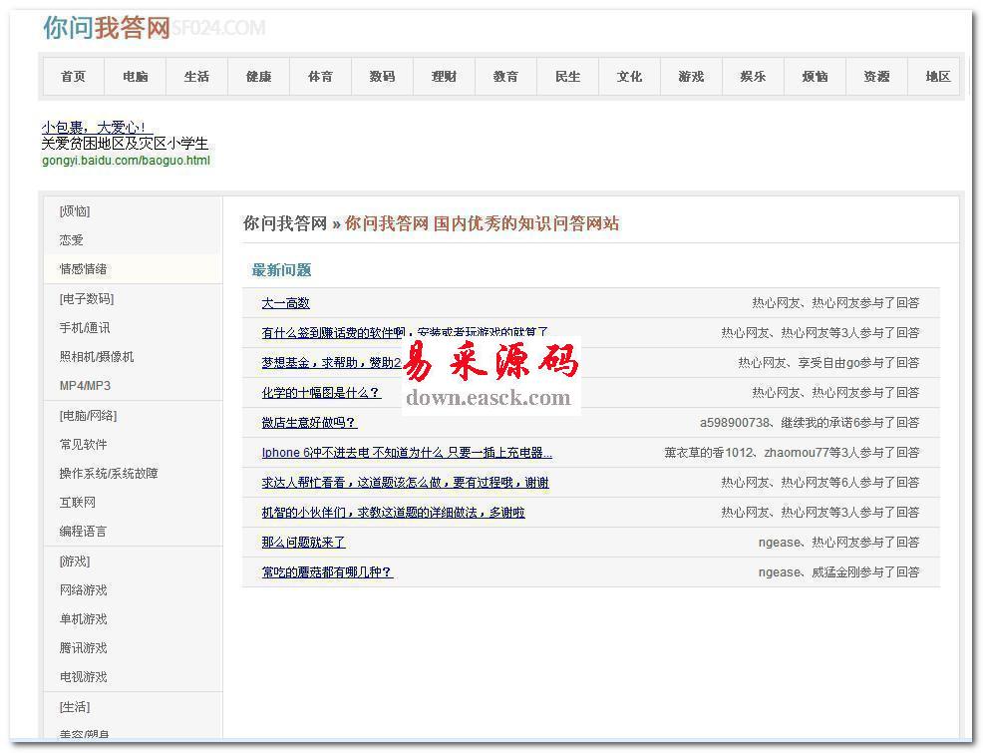The width and height of the screenshot is (983, 753).
Task: Open the 理财 navigation item
Action: point(444,77)
